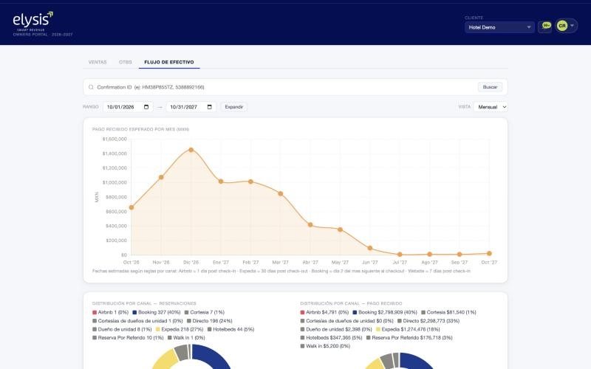Click the blue Booking slice of reservations donut
This screenshot has width=591, height=369.
[211, 356]
